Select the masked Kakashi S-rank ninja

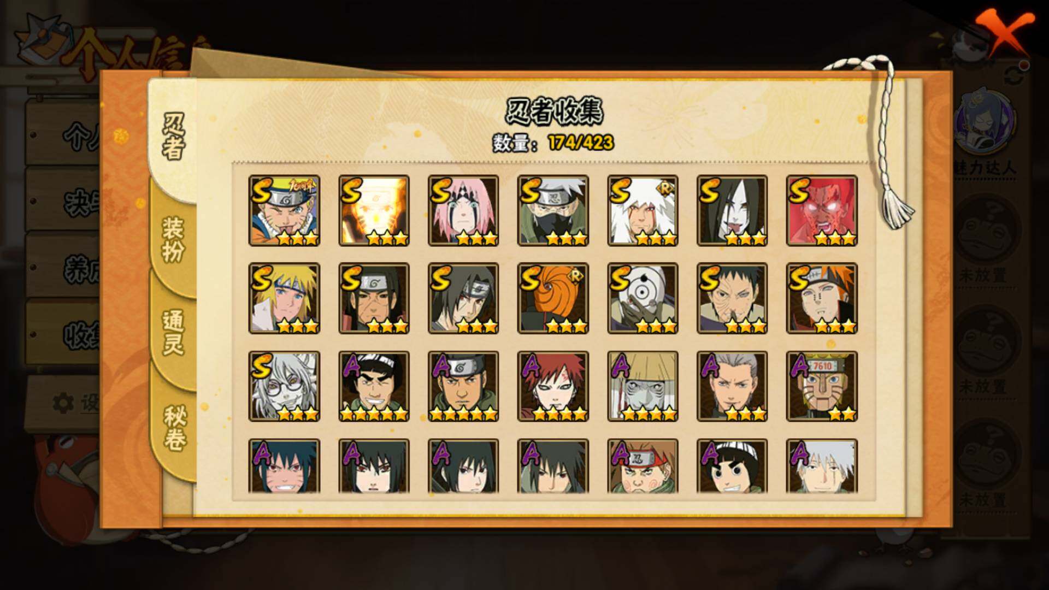[x=553, y=210]
